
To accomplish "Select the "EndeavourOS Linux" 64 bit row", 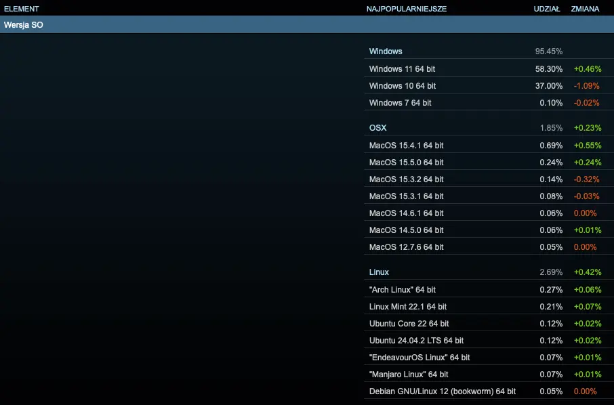I will click(x=489, y=358).
